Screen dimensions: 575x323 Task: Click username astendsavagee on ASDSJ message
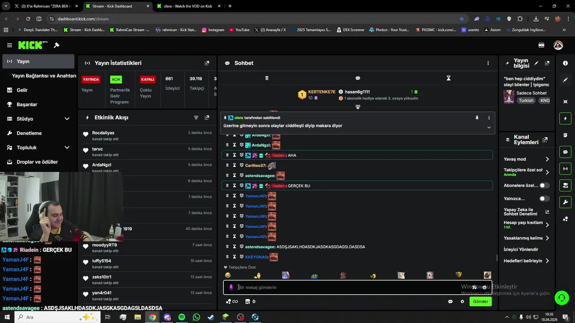(260, 247)
